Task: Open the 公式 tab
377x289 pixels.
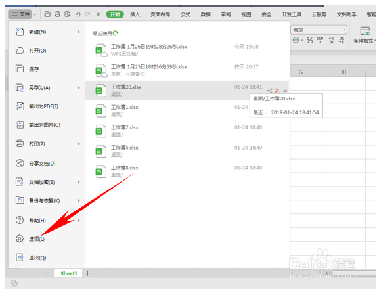Action: tap(185, 14)
